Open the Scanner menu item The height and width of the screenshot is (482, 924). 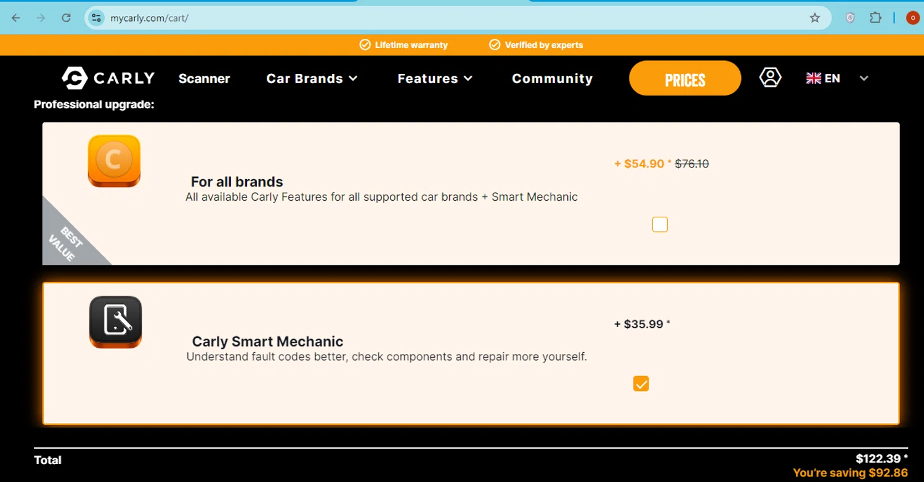coord(205,78)
